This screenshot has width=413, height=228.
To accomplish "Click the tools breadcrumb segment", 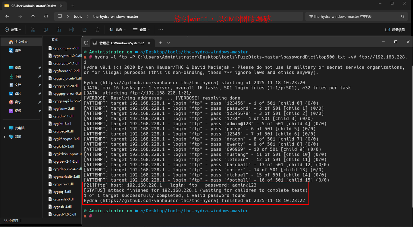I will 78,17.
